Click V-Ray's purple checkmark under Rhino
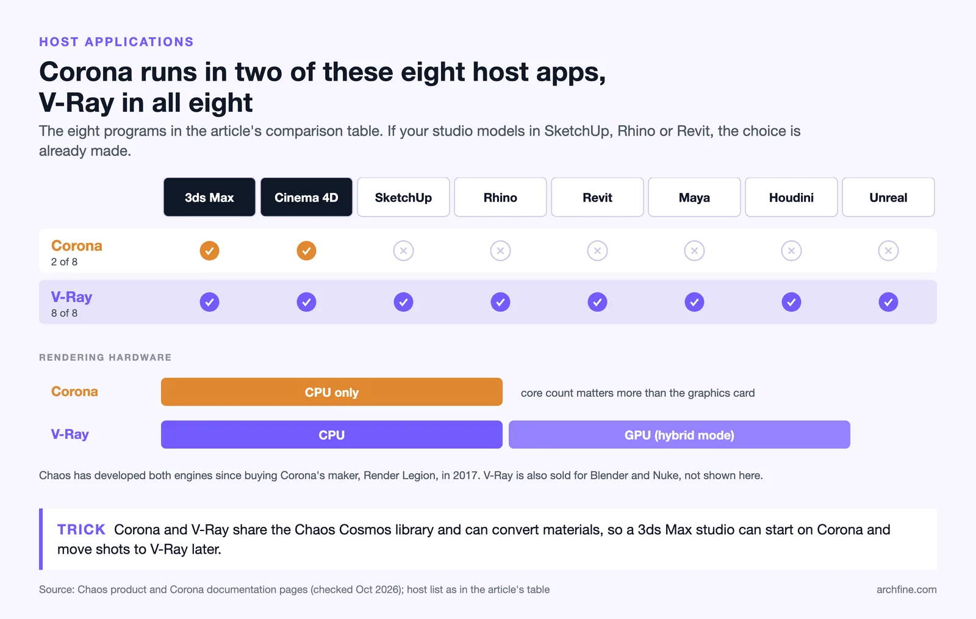This screenshot has height=619, width=976. [x=500, y=302]
